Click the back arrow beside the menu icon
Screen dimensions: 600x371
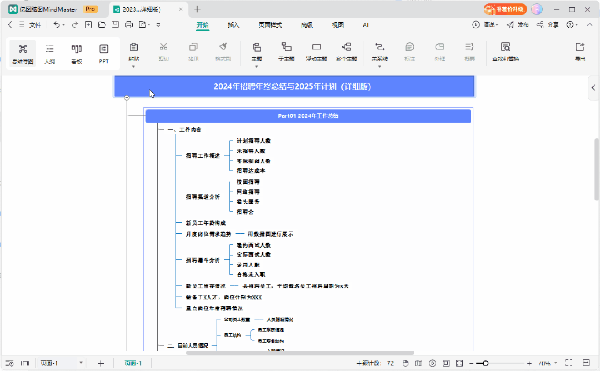tap(11, 25)
